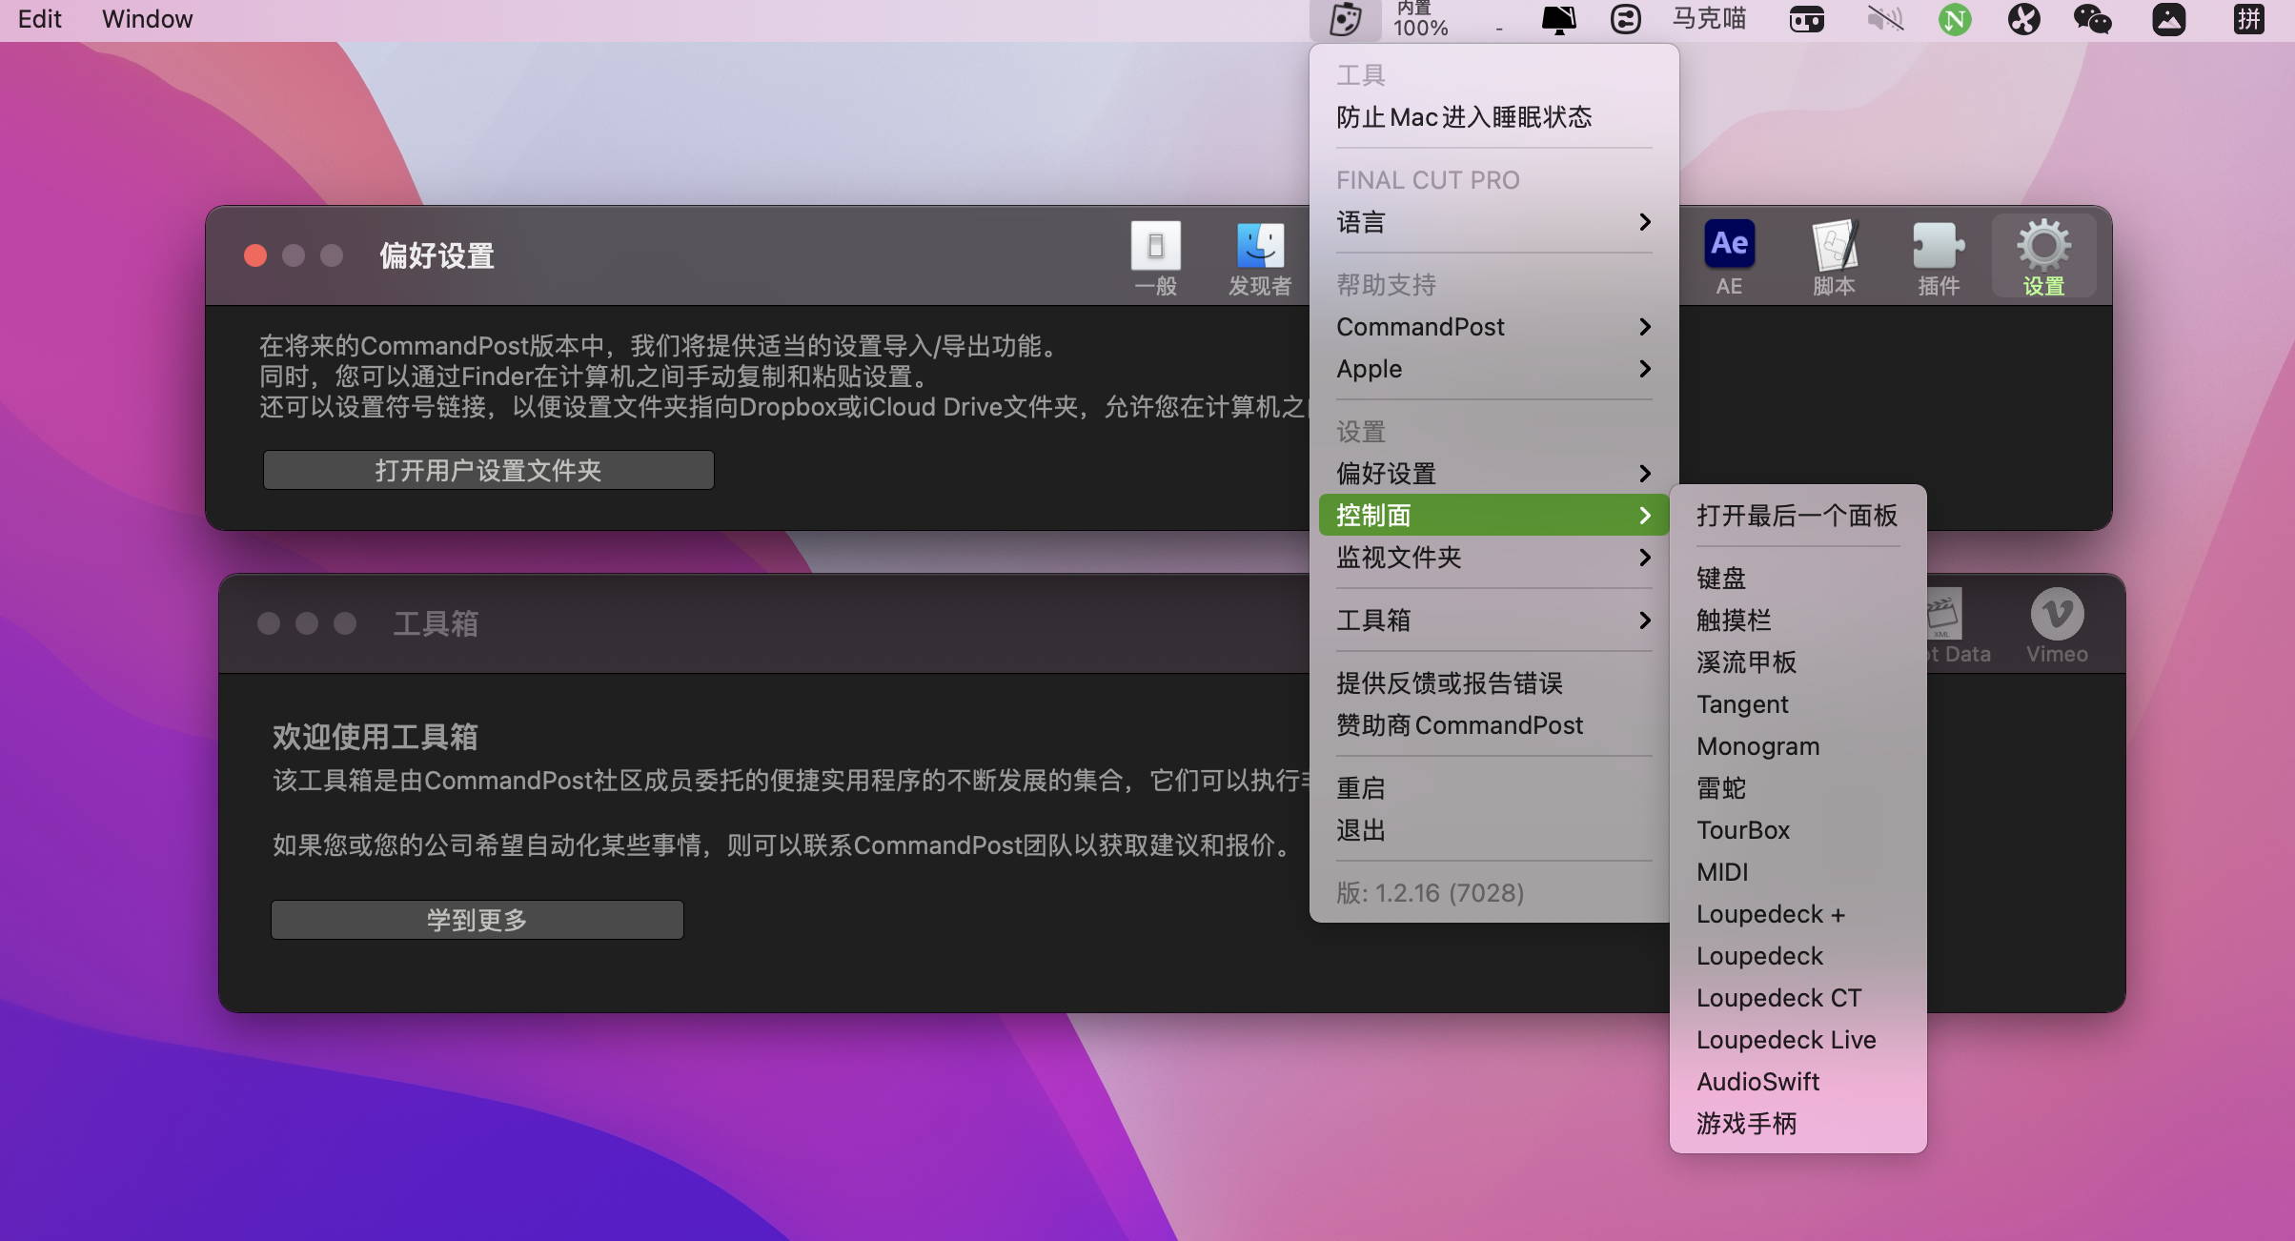Image resolution: width=2295 pixels, height=1241 pixels.
Task: Open WeChat from the menu bar
Action: pos(2092,19)
